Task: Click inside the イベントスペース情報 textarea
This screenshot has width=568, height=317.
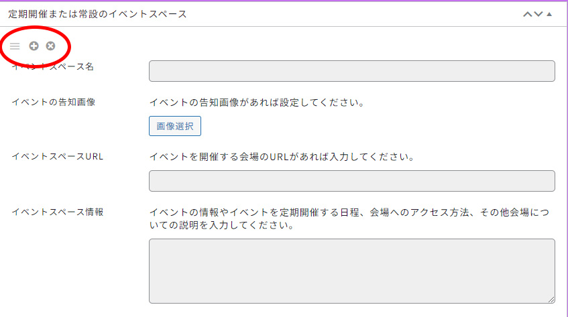Action: click(351, 271)
